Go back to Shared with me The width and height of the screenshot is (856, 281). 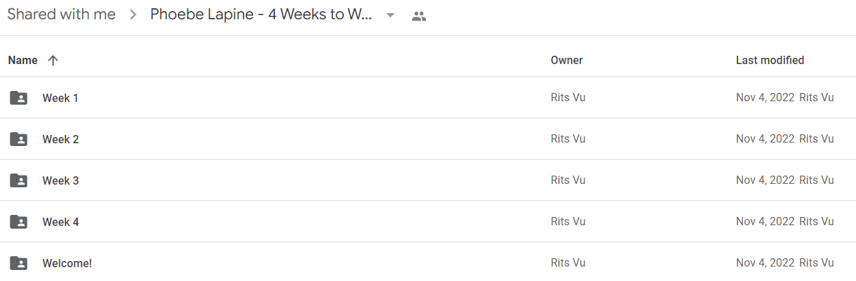coord(61,14)
